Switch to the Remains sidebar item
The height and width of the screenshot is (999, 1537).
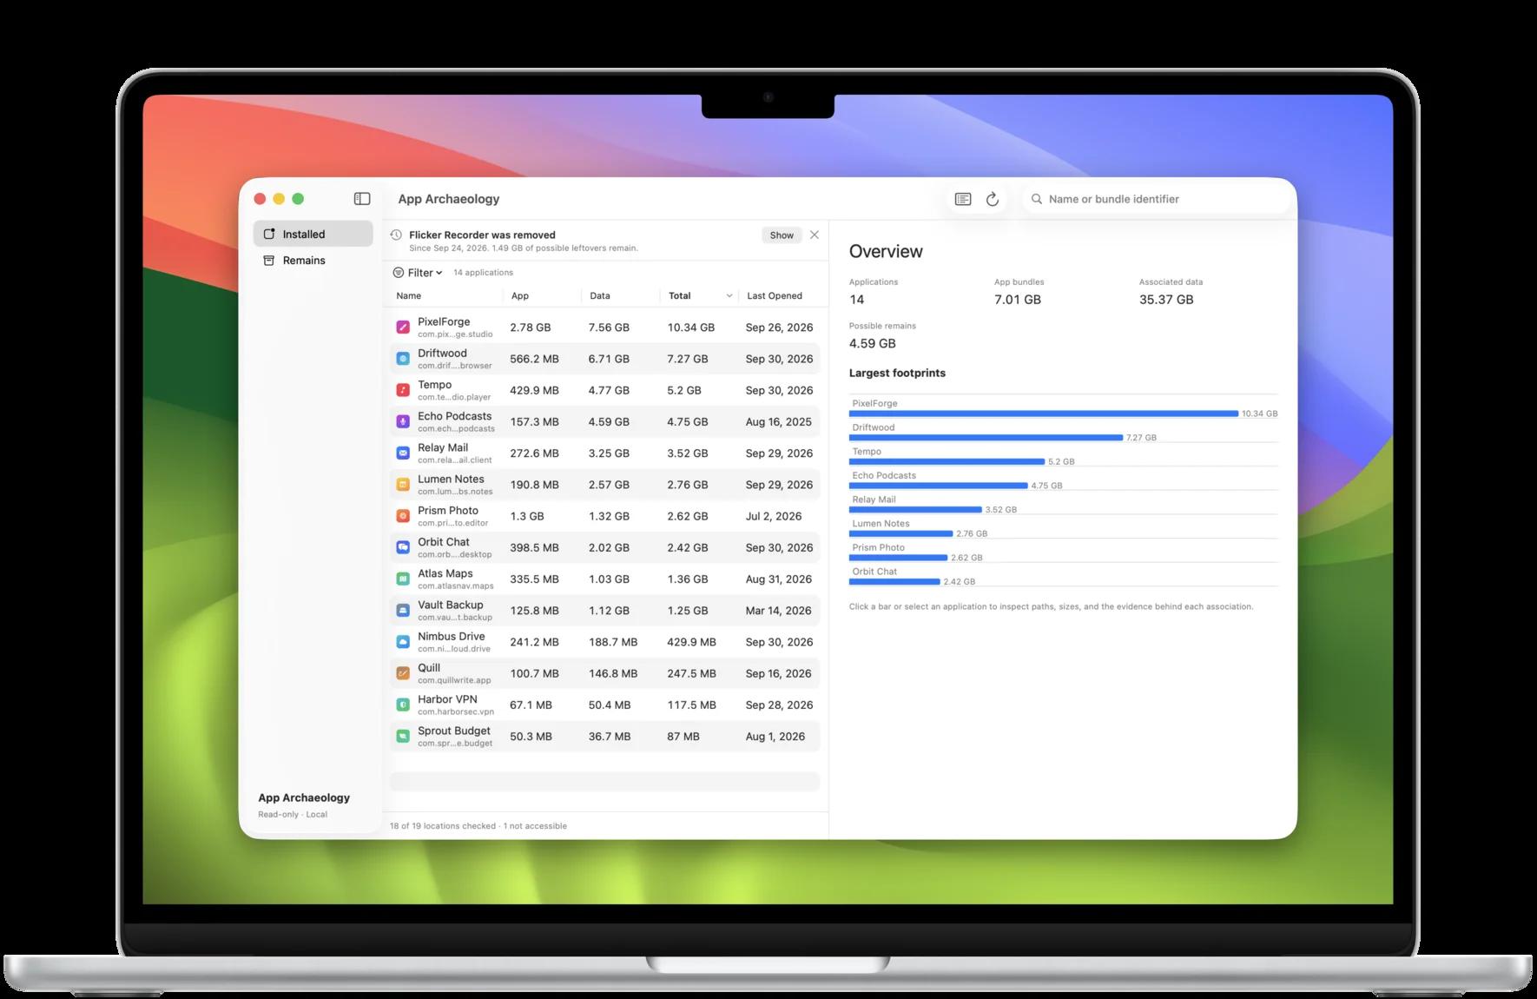(313, 261)
